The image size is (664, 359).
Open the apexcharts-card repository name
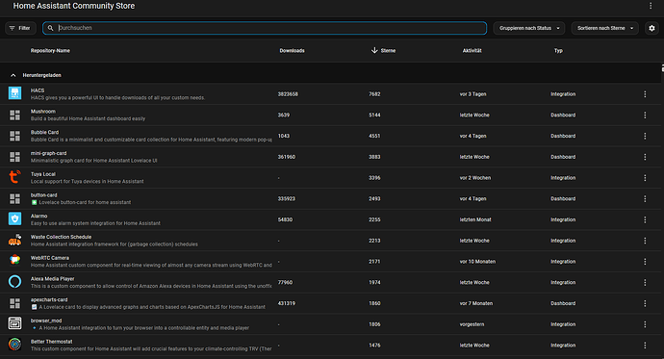[49, 299]
